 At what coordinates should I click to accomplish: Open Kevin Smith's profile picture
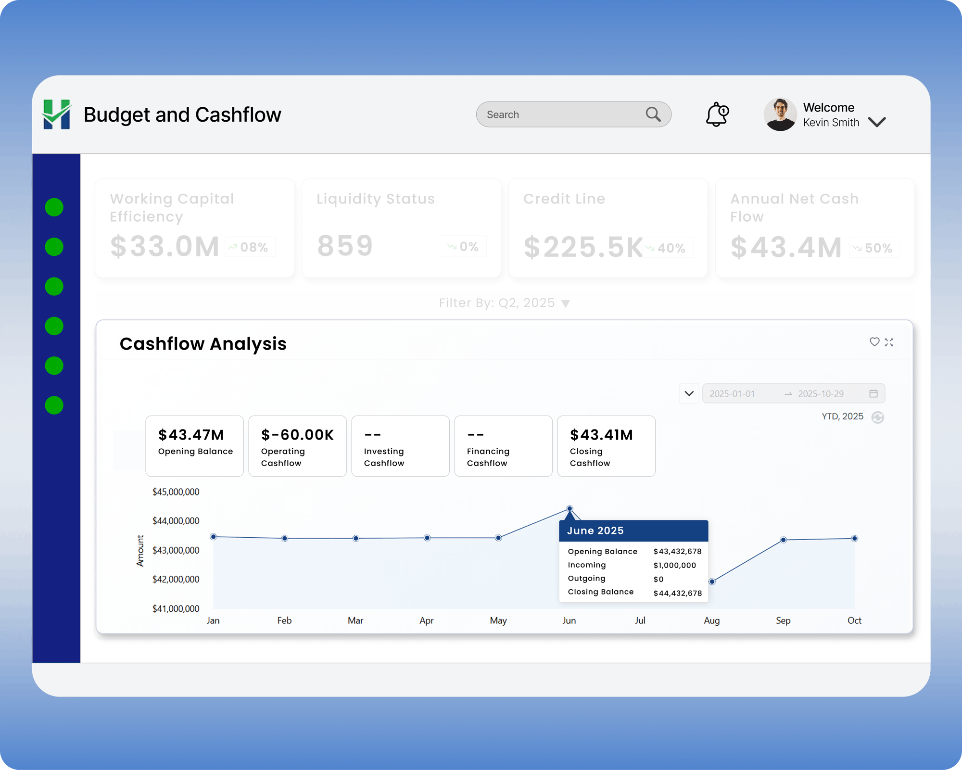[x=780, y=114]
